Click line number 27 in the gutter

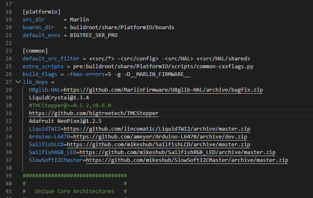click(x=9, y=82)
